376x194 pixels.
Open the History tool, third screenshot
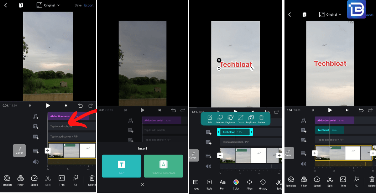point(263,184)
